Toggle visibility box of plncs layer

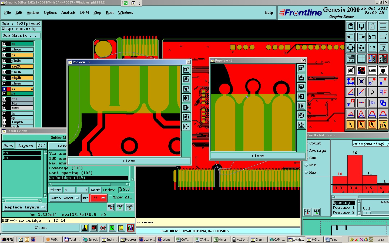tap(4, 49)
